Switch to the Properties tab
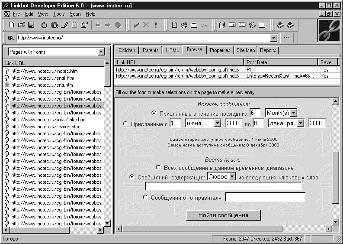The image size is (343, 244). [220, 50]
